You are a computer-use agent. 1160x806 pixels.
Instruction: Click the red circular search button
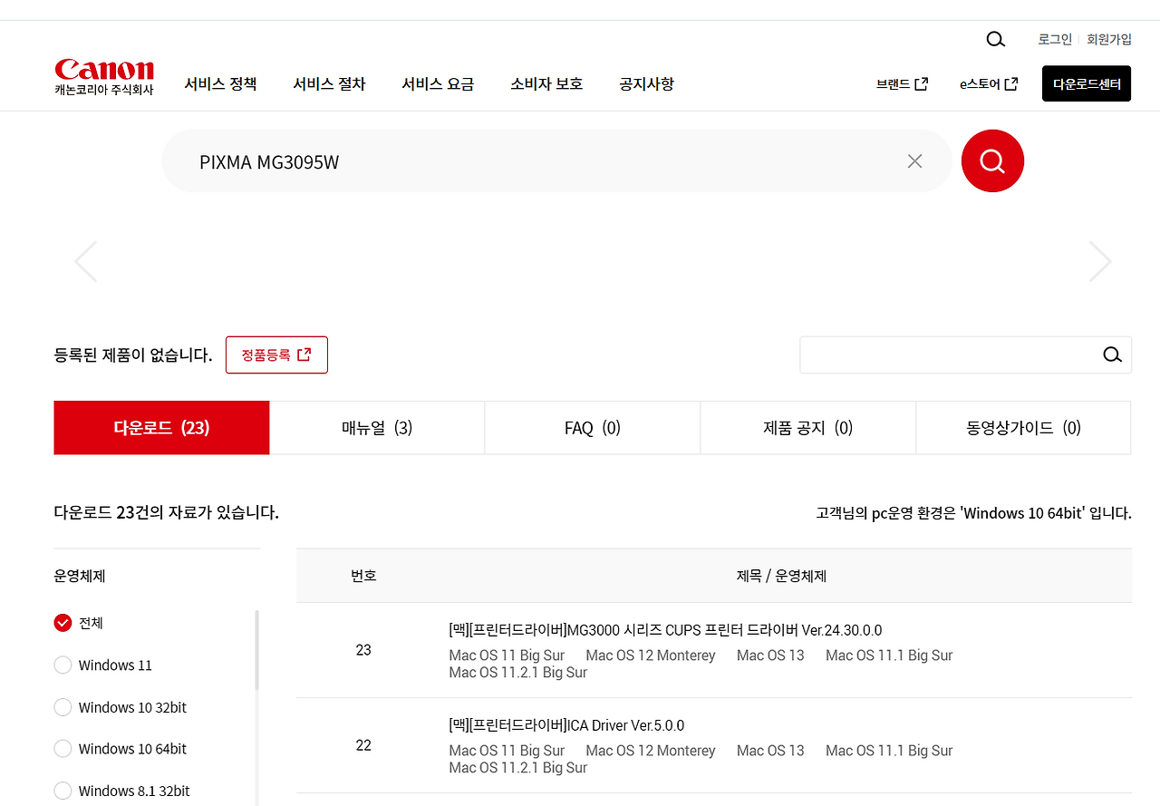(x=992, y=160)
